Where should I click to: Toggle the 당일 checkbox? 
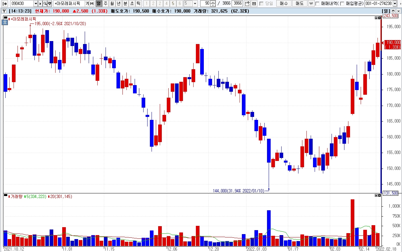tap(261, 4)
